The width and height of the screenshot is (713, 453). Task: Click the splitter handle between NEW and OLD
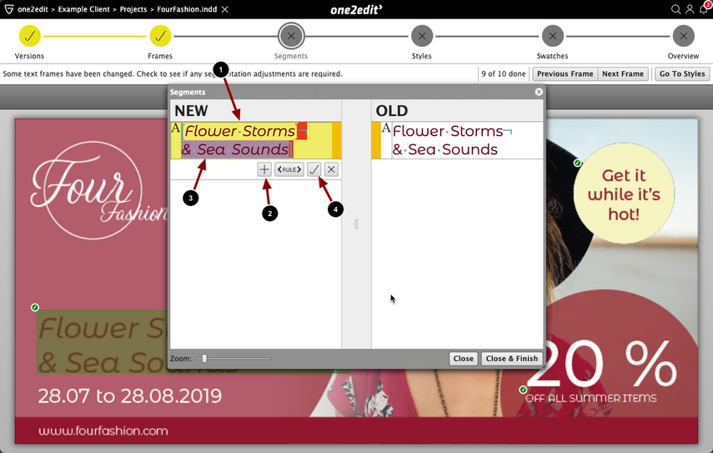(x=357, y=224)
